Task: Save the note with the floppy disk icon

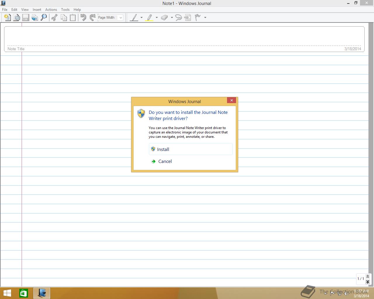Action: 26,18
